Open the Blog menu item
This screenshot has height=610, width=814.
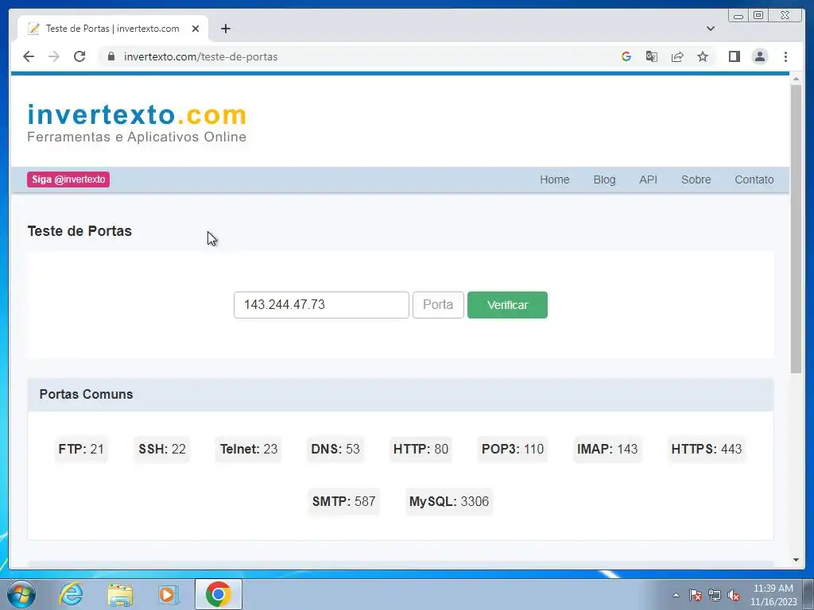pyautogui.click(x=604, y=180)
